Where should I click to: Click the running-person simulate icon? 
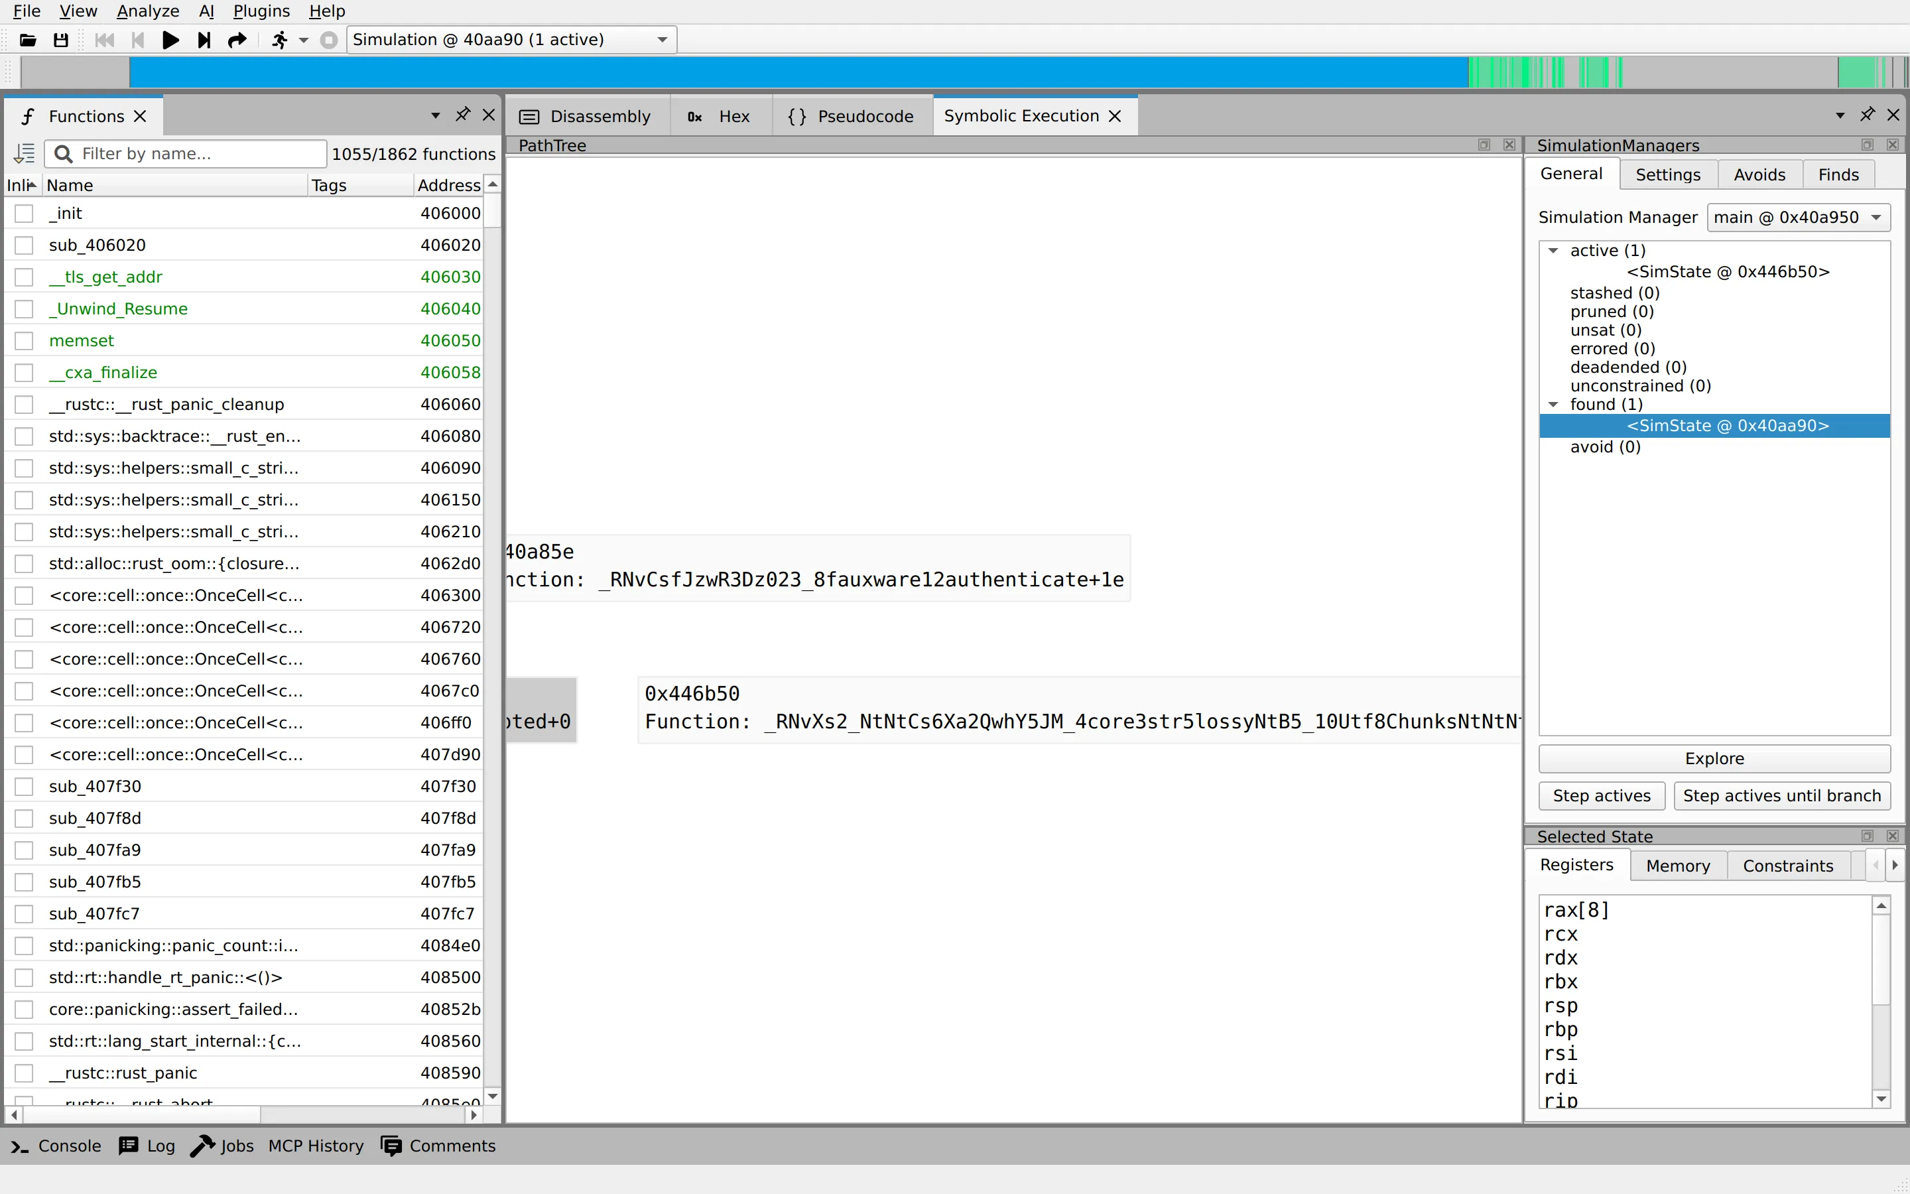(279, 40)
